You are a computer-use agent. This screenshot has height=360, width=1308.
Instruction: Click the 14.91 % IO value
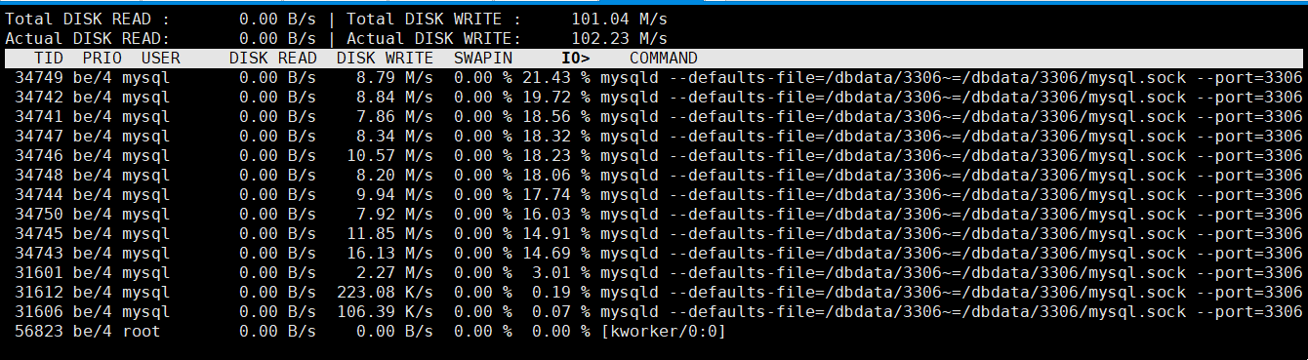(x=556, y=234)
